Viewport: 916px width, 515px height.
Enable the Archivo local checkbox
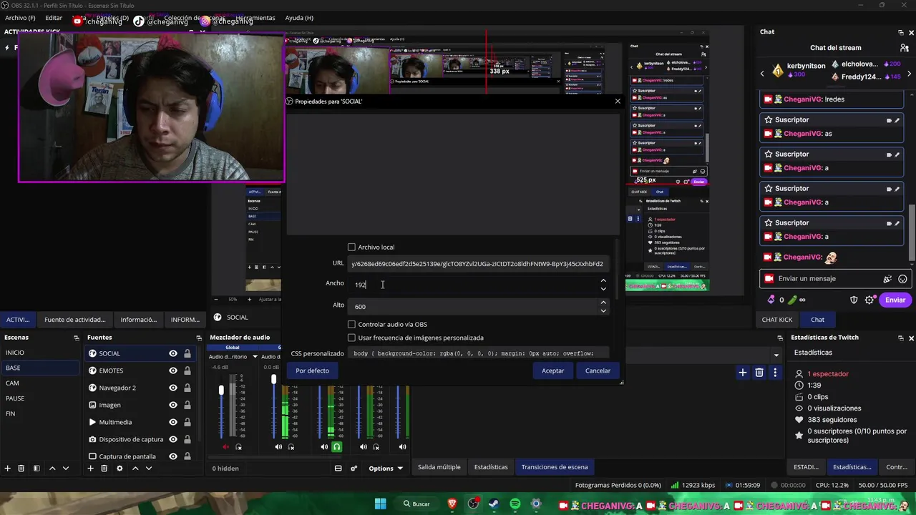[351, 247]
